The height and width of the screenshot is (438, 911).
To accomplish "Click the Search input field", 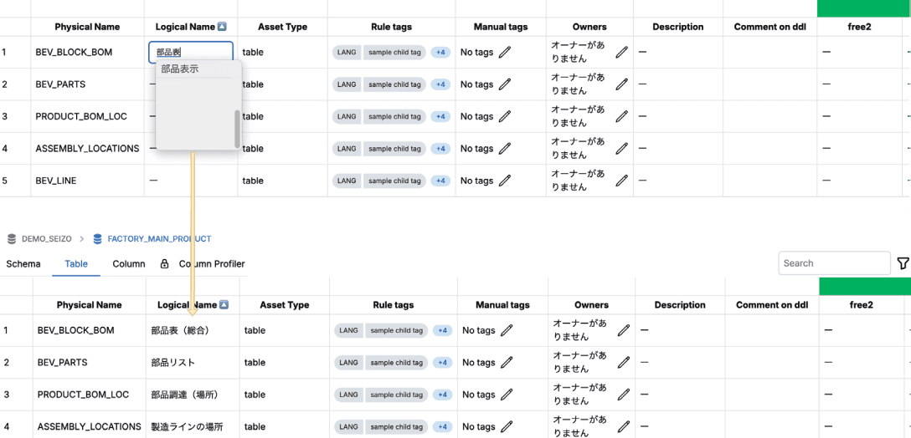I will pyautogui.click(x=833, y=263).
